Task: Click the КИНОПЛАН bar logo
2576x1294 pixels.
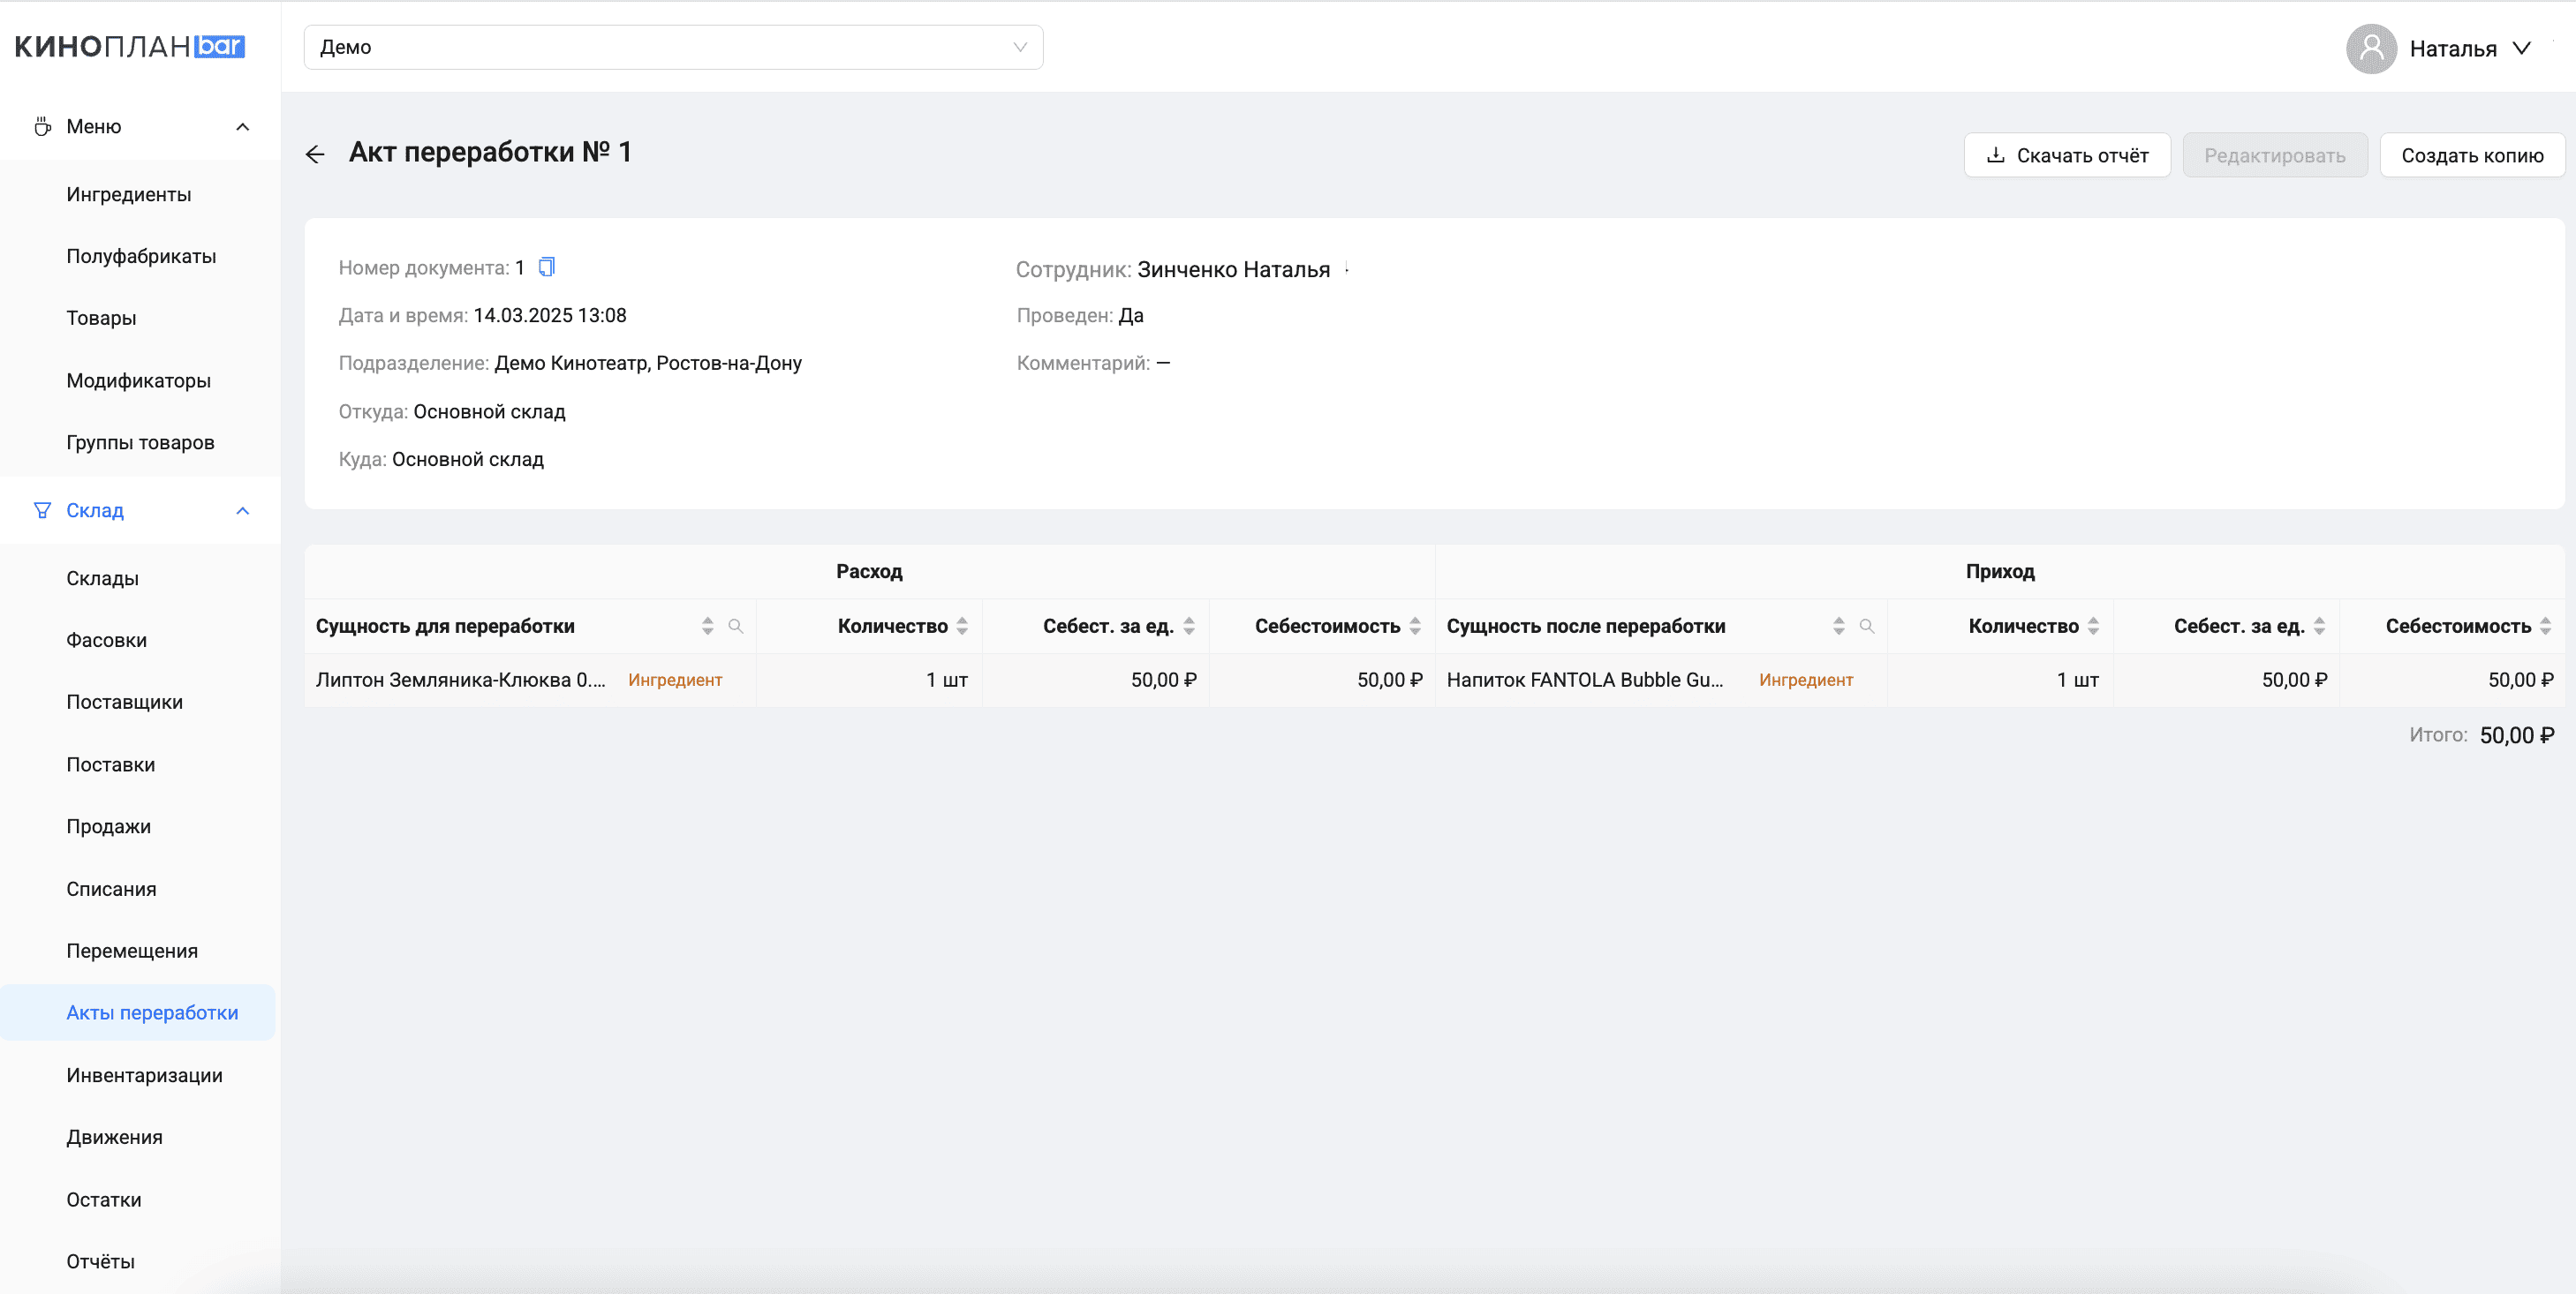Action: click(x=130, y=47)
